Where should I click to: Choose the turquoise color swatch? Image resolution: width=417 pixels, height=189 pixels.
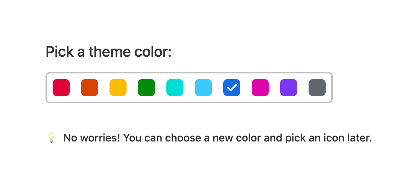[175, 88]
